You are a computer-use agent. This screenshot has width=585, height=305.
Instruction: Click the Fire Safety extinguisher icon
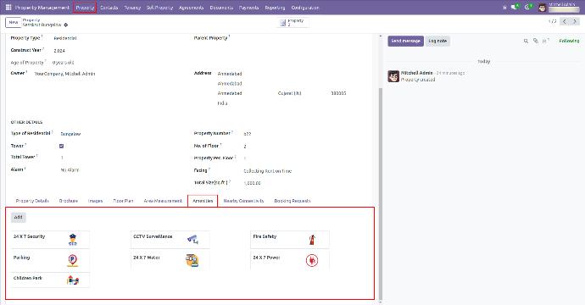pyautogui.click(x=312, y=240)
